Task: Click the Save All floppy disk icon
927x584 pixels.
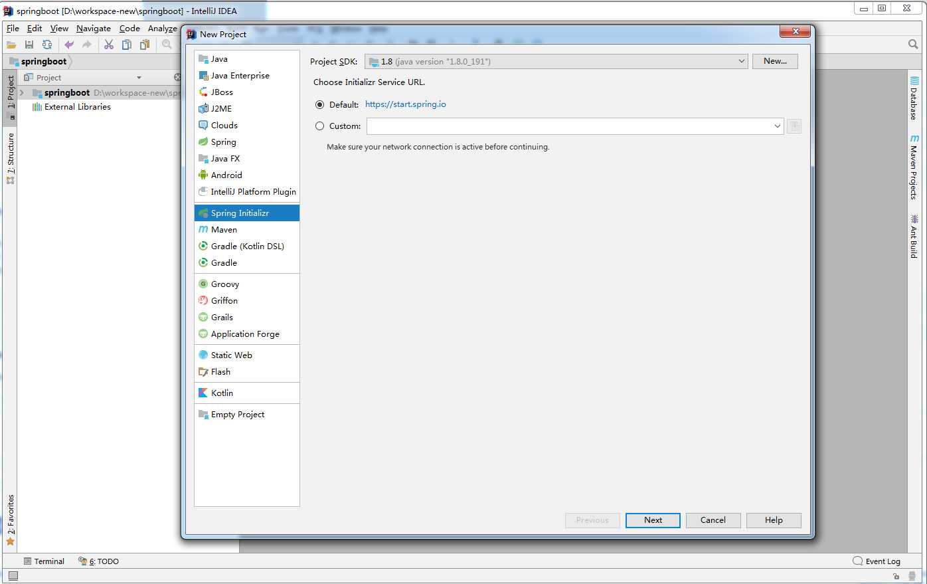Action: tap(29, 45)
